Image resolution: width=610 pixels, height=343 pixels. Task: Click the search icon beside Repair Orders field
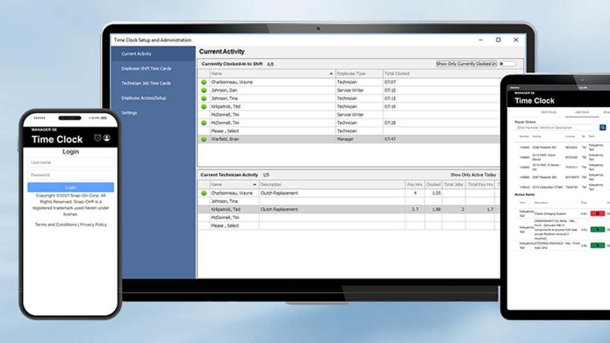[x=603, y=127]
